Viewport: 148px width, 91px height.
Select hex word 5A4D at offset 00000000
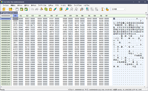click(15, 19)
